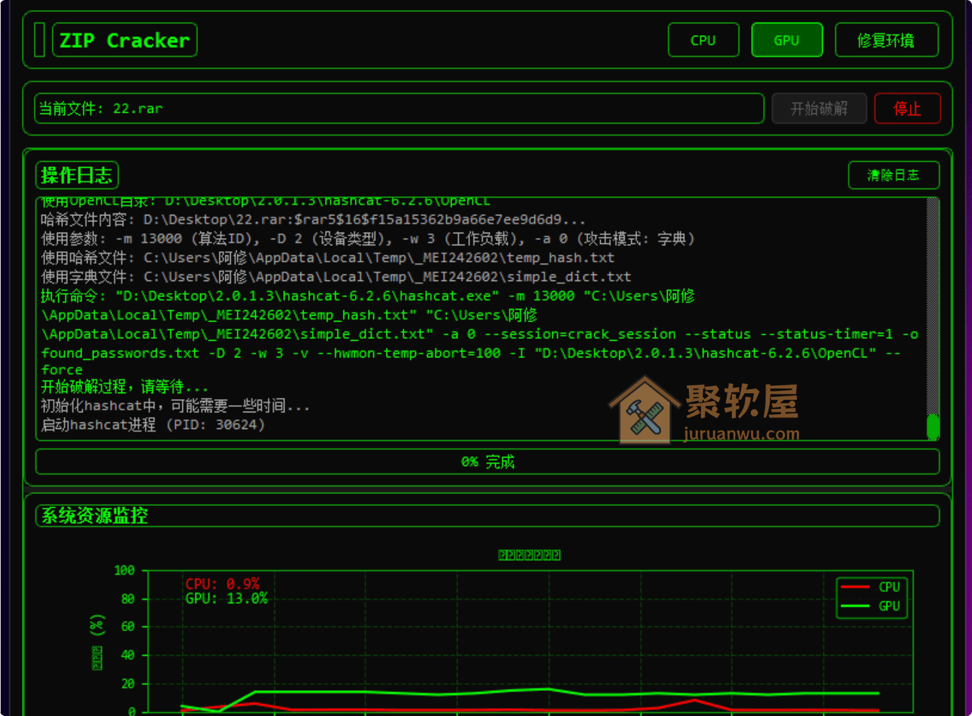
Task: Click the chart title above the usage graph
Action: coord(529,555)
